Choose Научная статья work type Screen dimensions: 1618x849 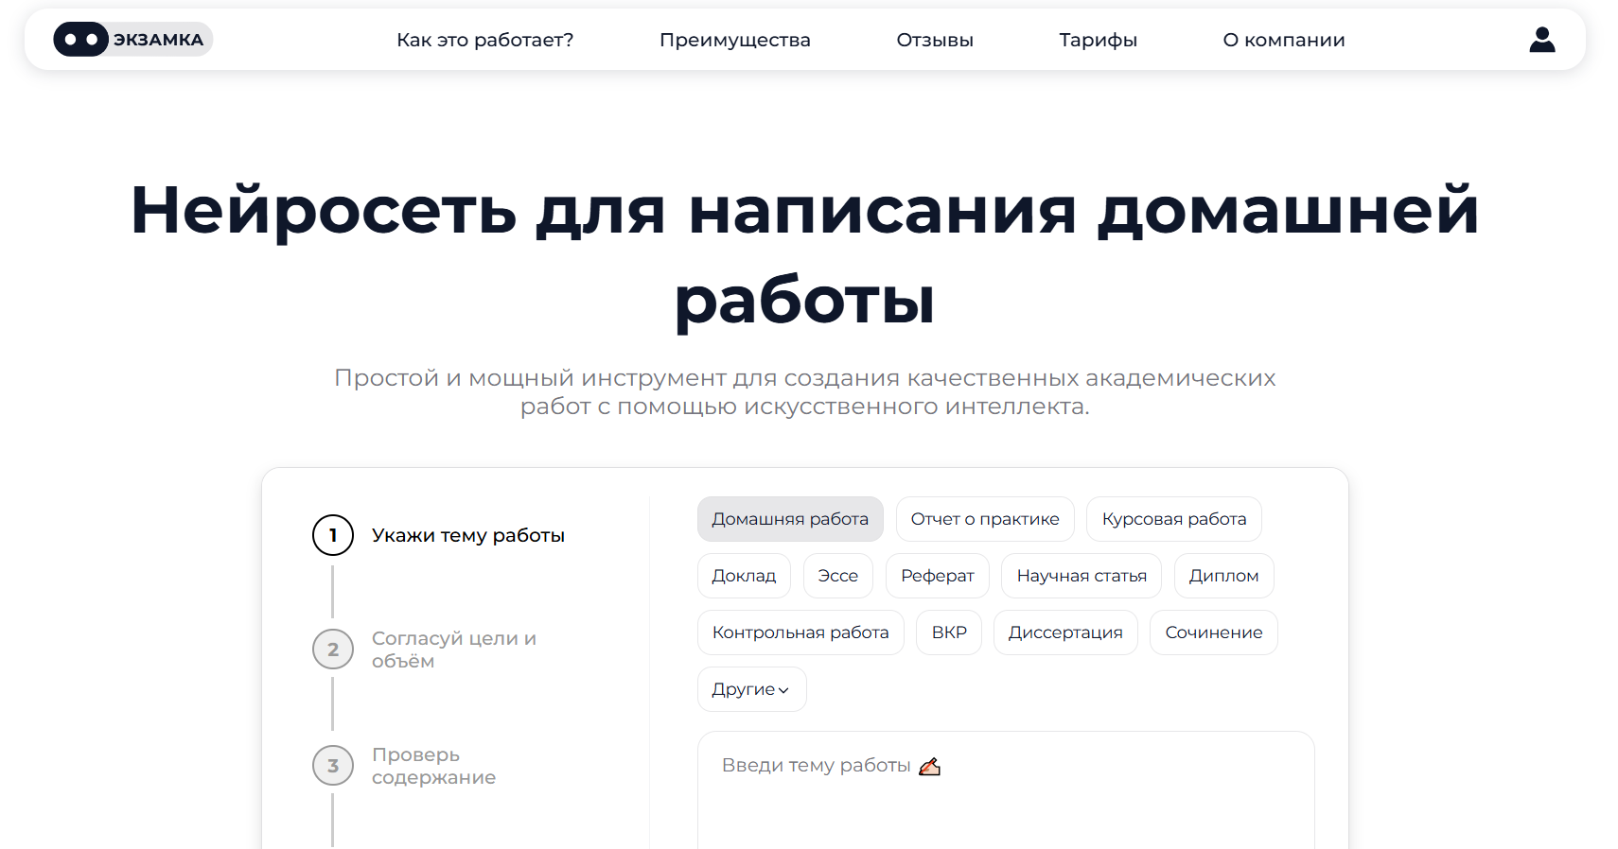(1081, 576)
